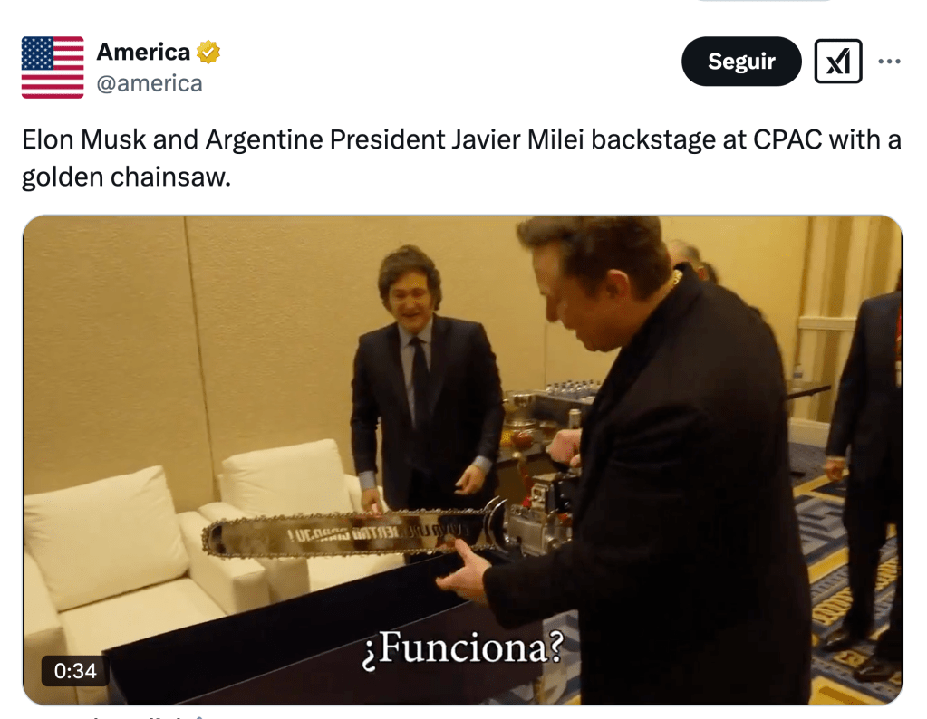Open the America display name link
927x719 pixels.
point(143,52)
